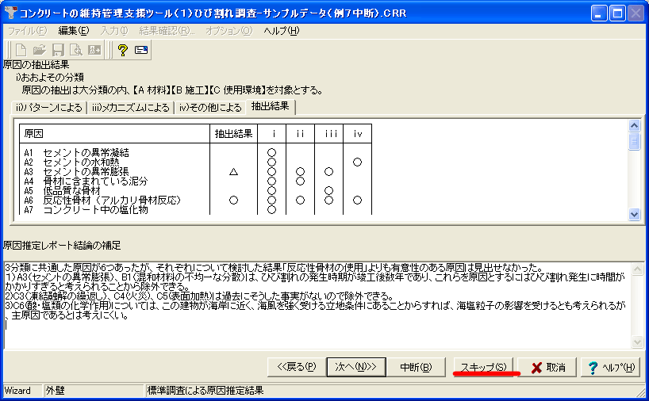Click the Wizard status bar entry
This screenshot has width=649, height=401.
tap(23, 391)
